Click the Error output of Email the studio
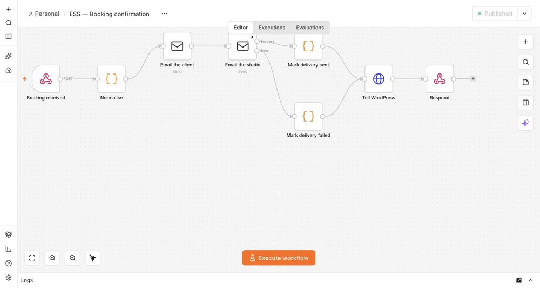 (x=257, y=51)
